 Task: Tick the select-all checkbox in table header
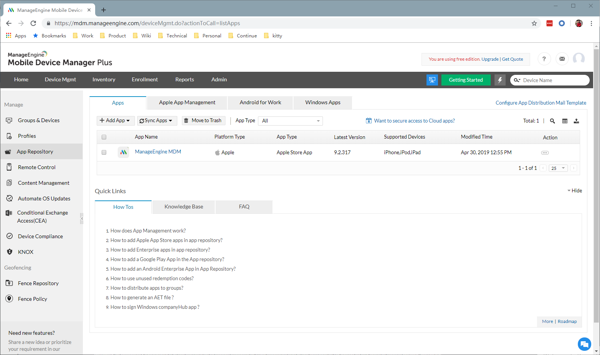click(x=104, y=137)
